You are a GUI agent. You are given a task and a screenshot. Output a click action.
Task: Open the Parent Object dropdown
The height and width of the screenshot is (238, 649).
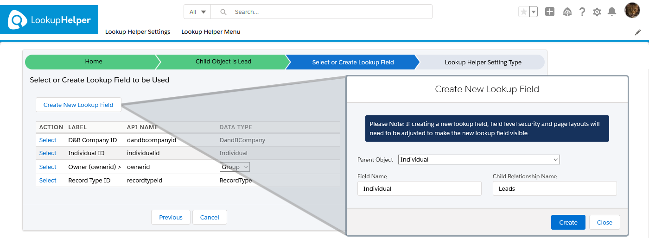[x=479, y=159]
